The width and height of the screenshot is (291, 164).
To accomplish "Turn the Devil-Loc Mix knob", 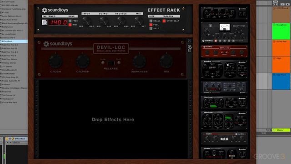I will (x=166, y=61).
